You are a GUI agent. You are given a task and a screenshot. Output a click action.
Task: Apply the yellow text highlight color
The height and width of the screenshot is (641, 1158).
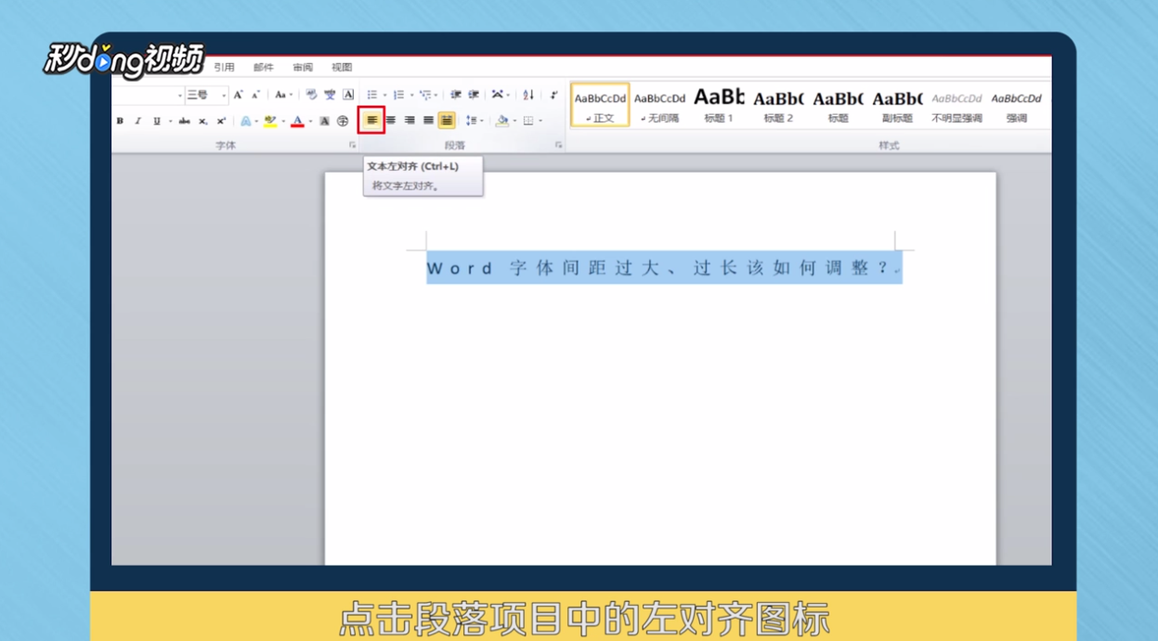(270, 121)
